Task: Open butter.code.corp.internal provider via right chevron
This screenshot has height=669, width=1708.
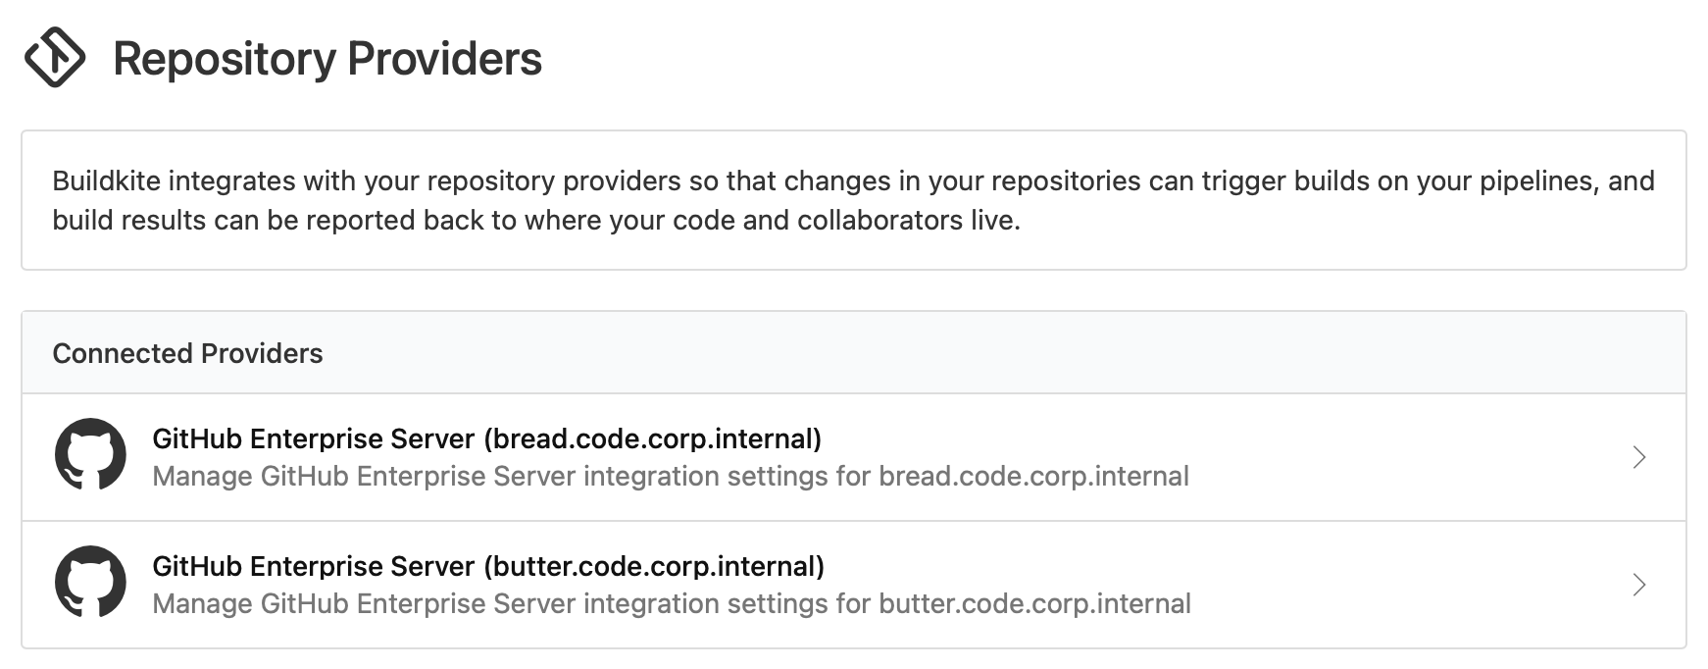Action: pos(1638,585)
